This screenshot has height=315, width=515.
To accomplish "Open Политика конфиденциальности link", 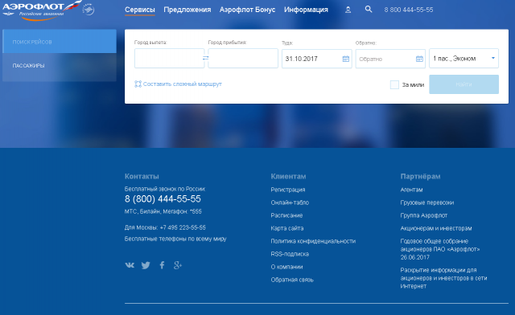I will coord(313,241).
